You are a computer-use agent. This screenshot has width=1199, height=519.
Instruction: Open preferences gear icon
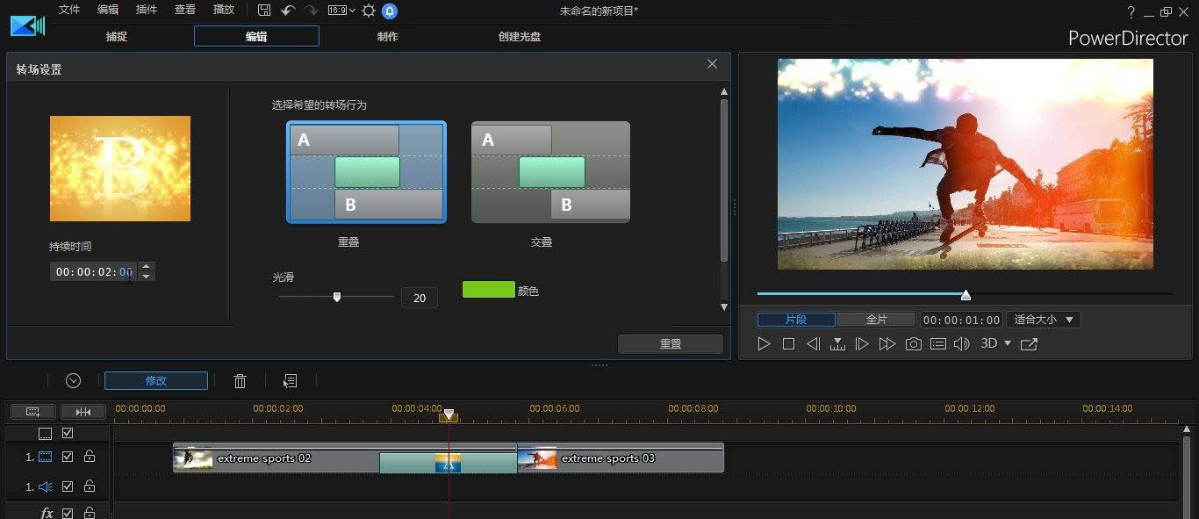[x=369, y=11]
